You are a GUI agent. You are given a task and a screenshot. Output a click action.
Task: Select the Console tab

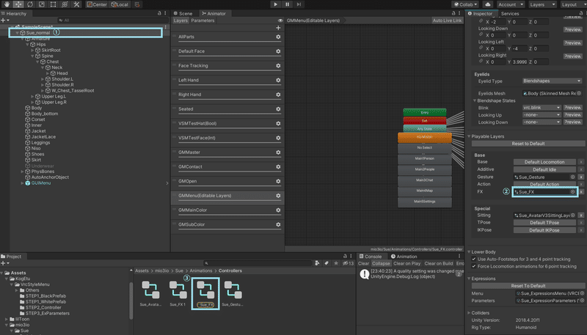[371, 257]
